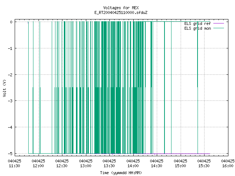Click the x-axis tick label '16:00'
Screen dimensions: 235x176
pos(228,166)
